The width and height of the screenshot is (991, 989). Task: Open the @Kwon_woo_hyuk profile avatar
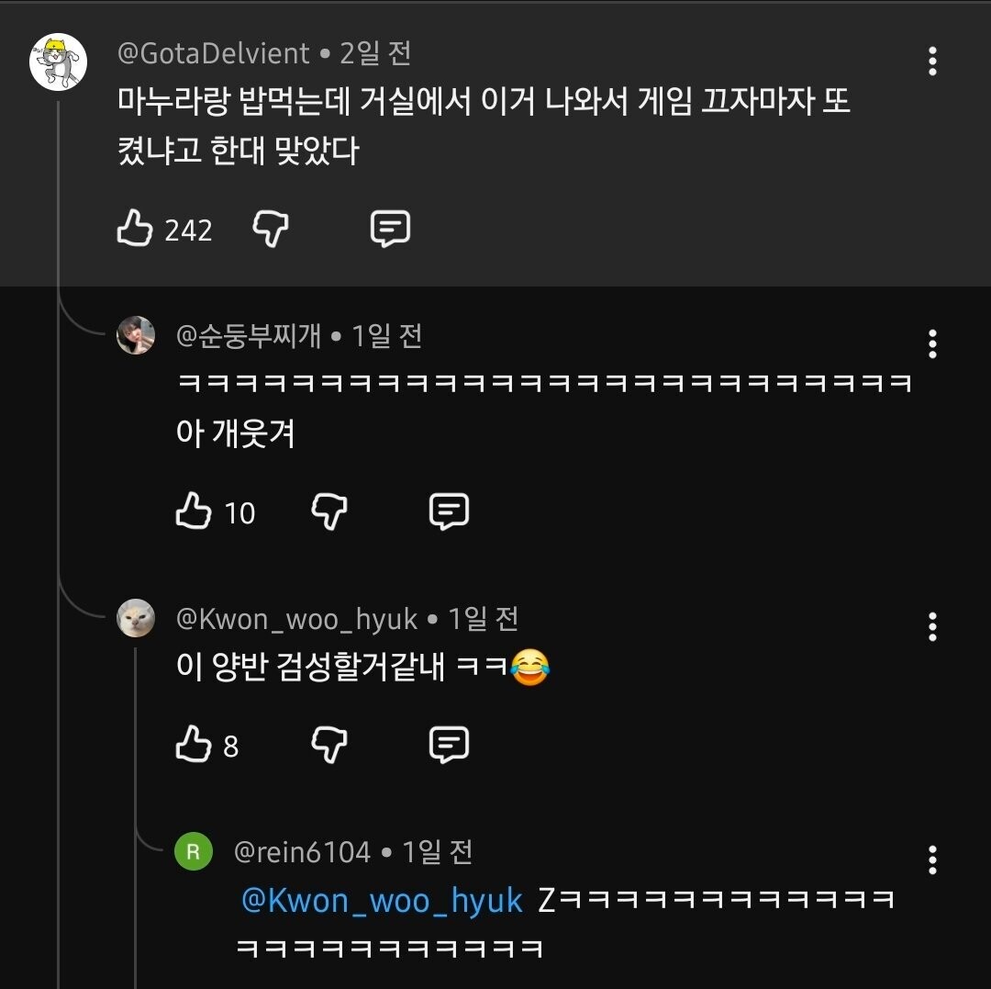tap(136, 618)
